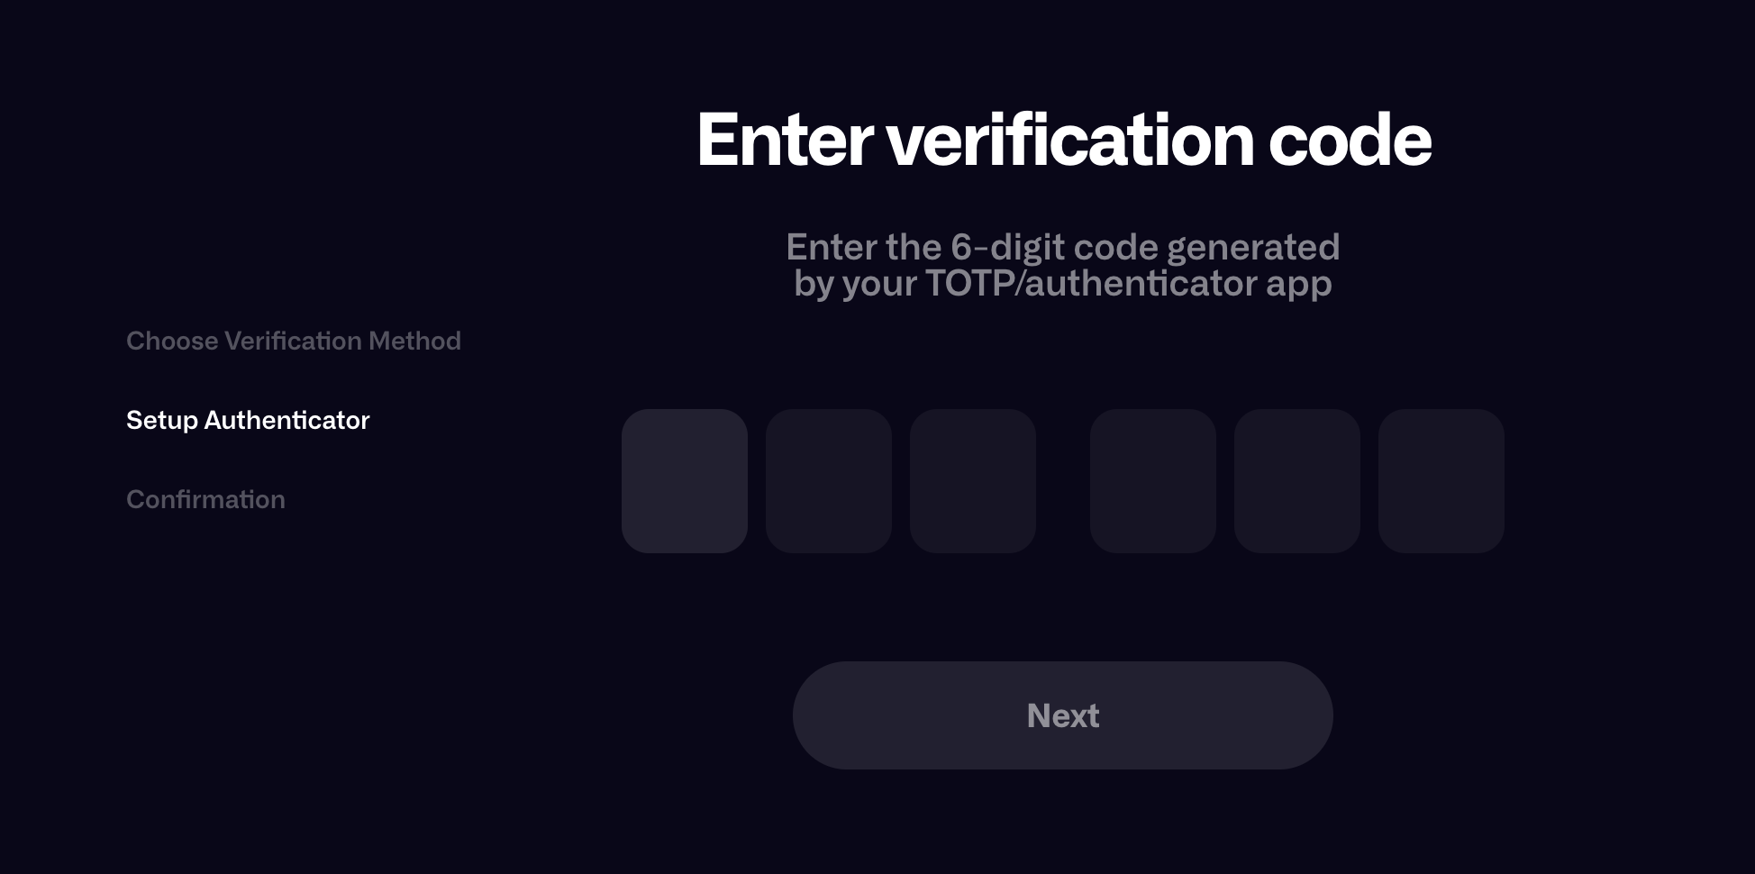Select the Setup Authenticator step
The width and height of the screenshot is (1755, 874).
point(248,420)
